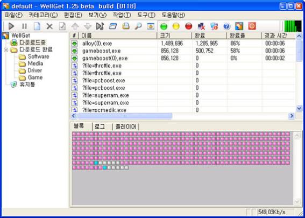Select the green speed mode circle
The width and height of the screenshot is (305, 218).
164,26
